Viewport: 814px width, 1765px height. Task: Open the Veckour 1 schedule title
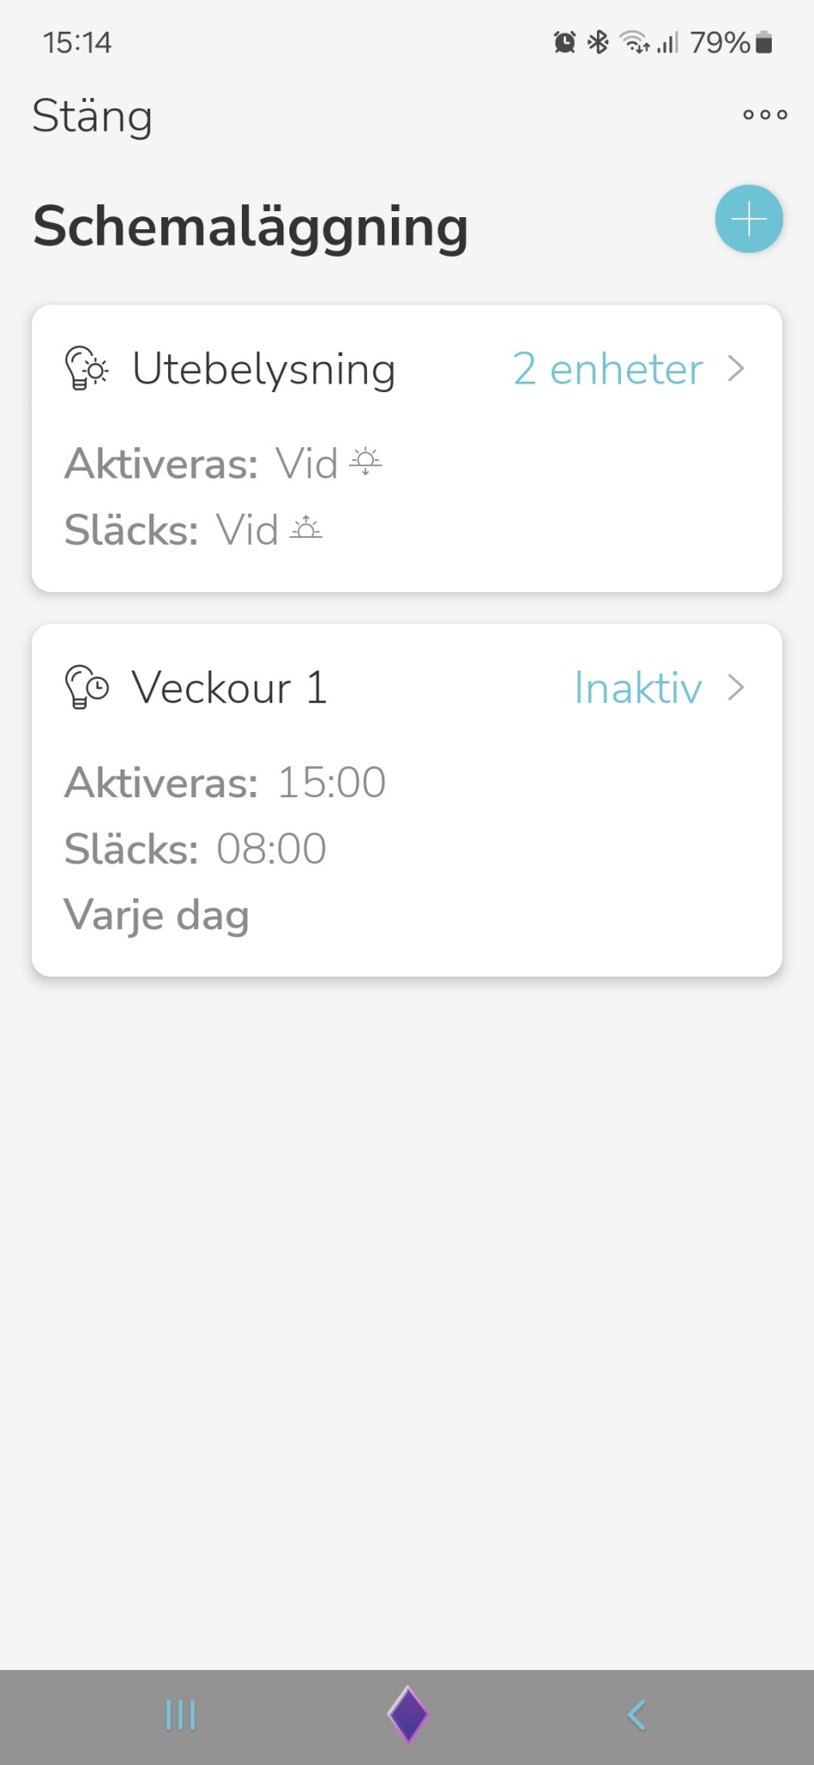[x=229, y=688]
